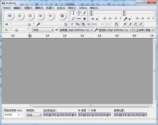Select the Zoom magnifier tool

pyautogui.click(x=73, y=19)
